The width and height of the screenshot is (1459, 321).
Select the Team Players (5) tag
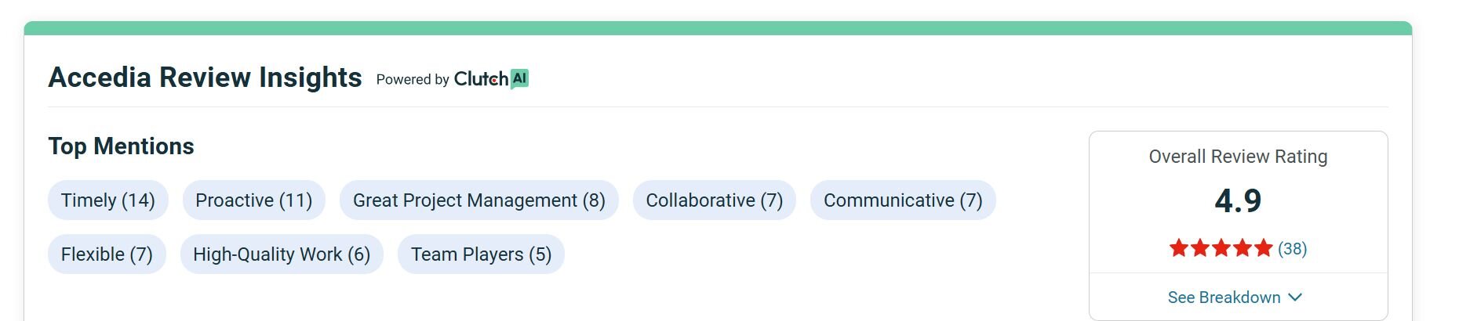481,254
